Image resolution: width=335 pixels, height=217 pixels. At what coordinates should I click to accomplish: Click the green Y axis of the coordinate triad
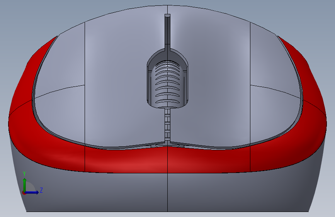(x=25, y=185)
